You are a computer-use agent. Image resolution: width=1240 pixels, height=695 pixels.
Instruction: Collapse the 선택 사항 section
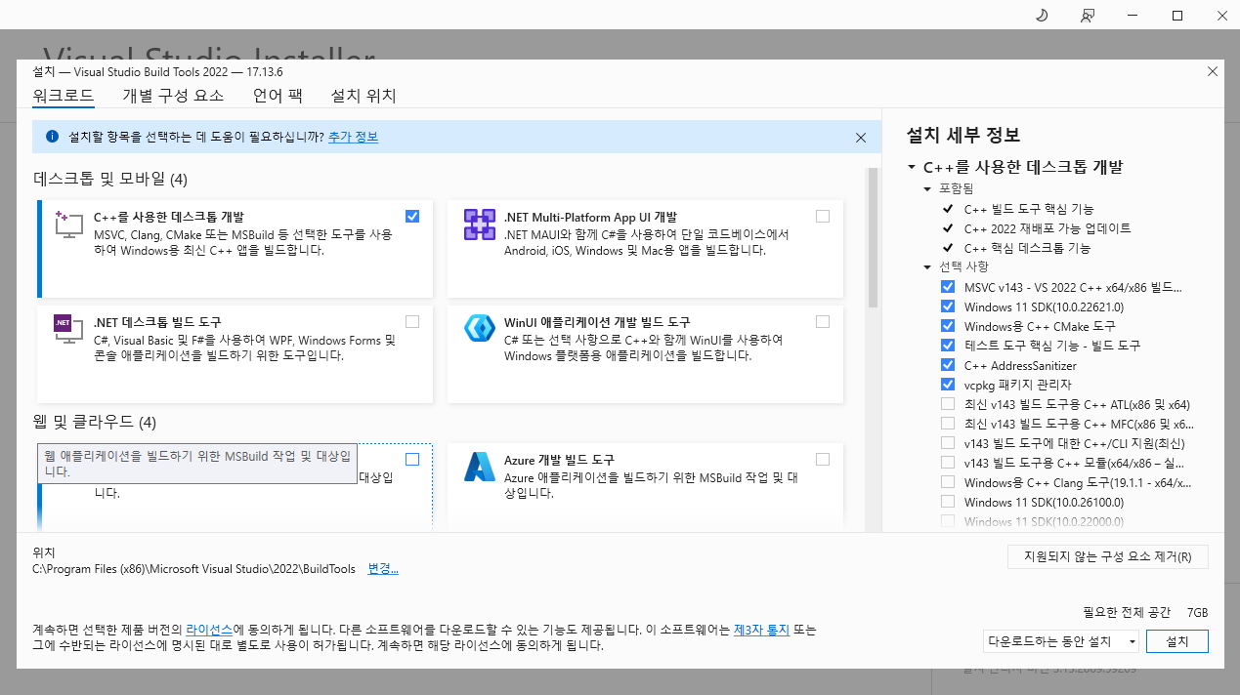click(927, 267)
